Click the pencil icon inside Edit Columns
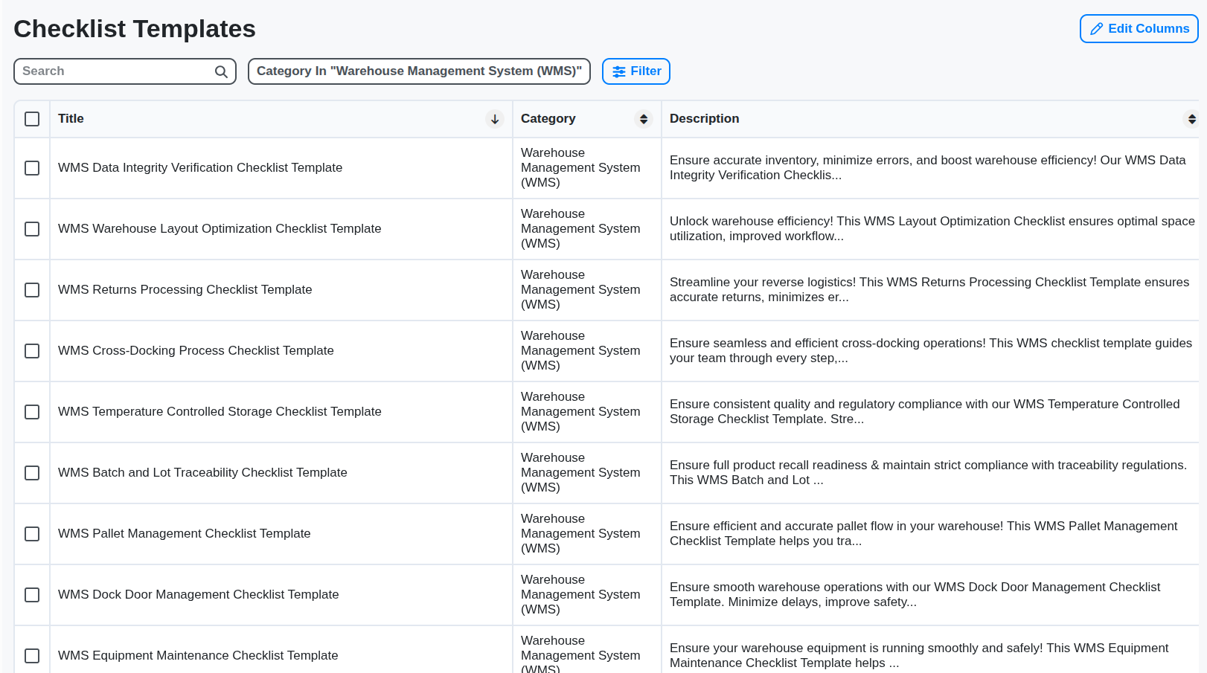The width and height of the screenshot is (1207, 673). 1096,28
